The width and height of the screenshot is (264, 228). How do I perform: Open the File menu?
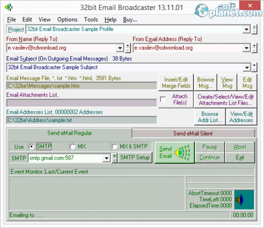pos(12,19)
